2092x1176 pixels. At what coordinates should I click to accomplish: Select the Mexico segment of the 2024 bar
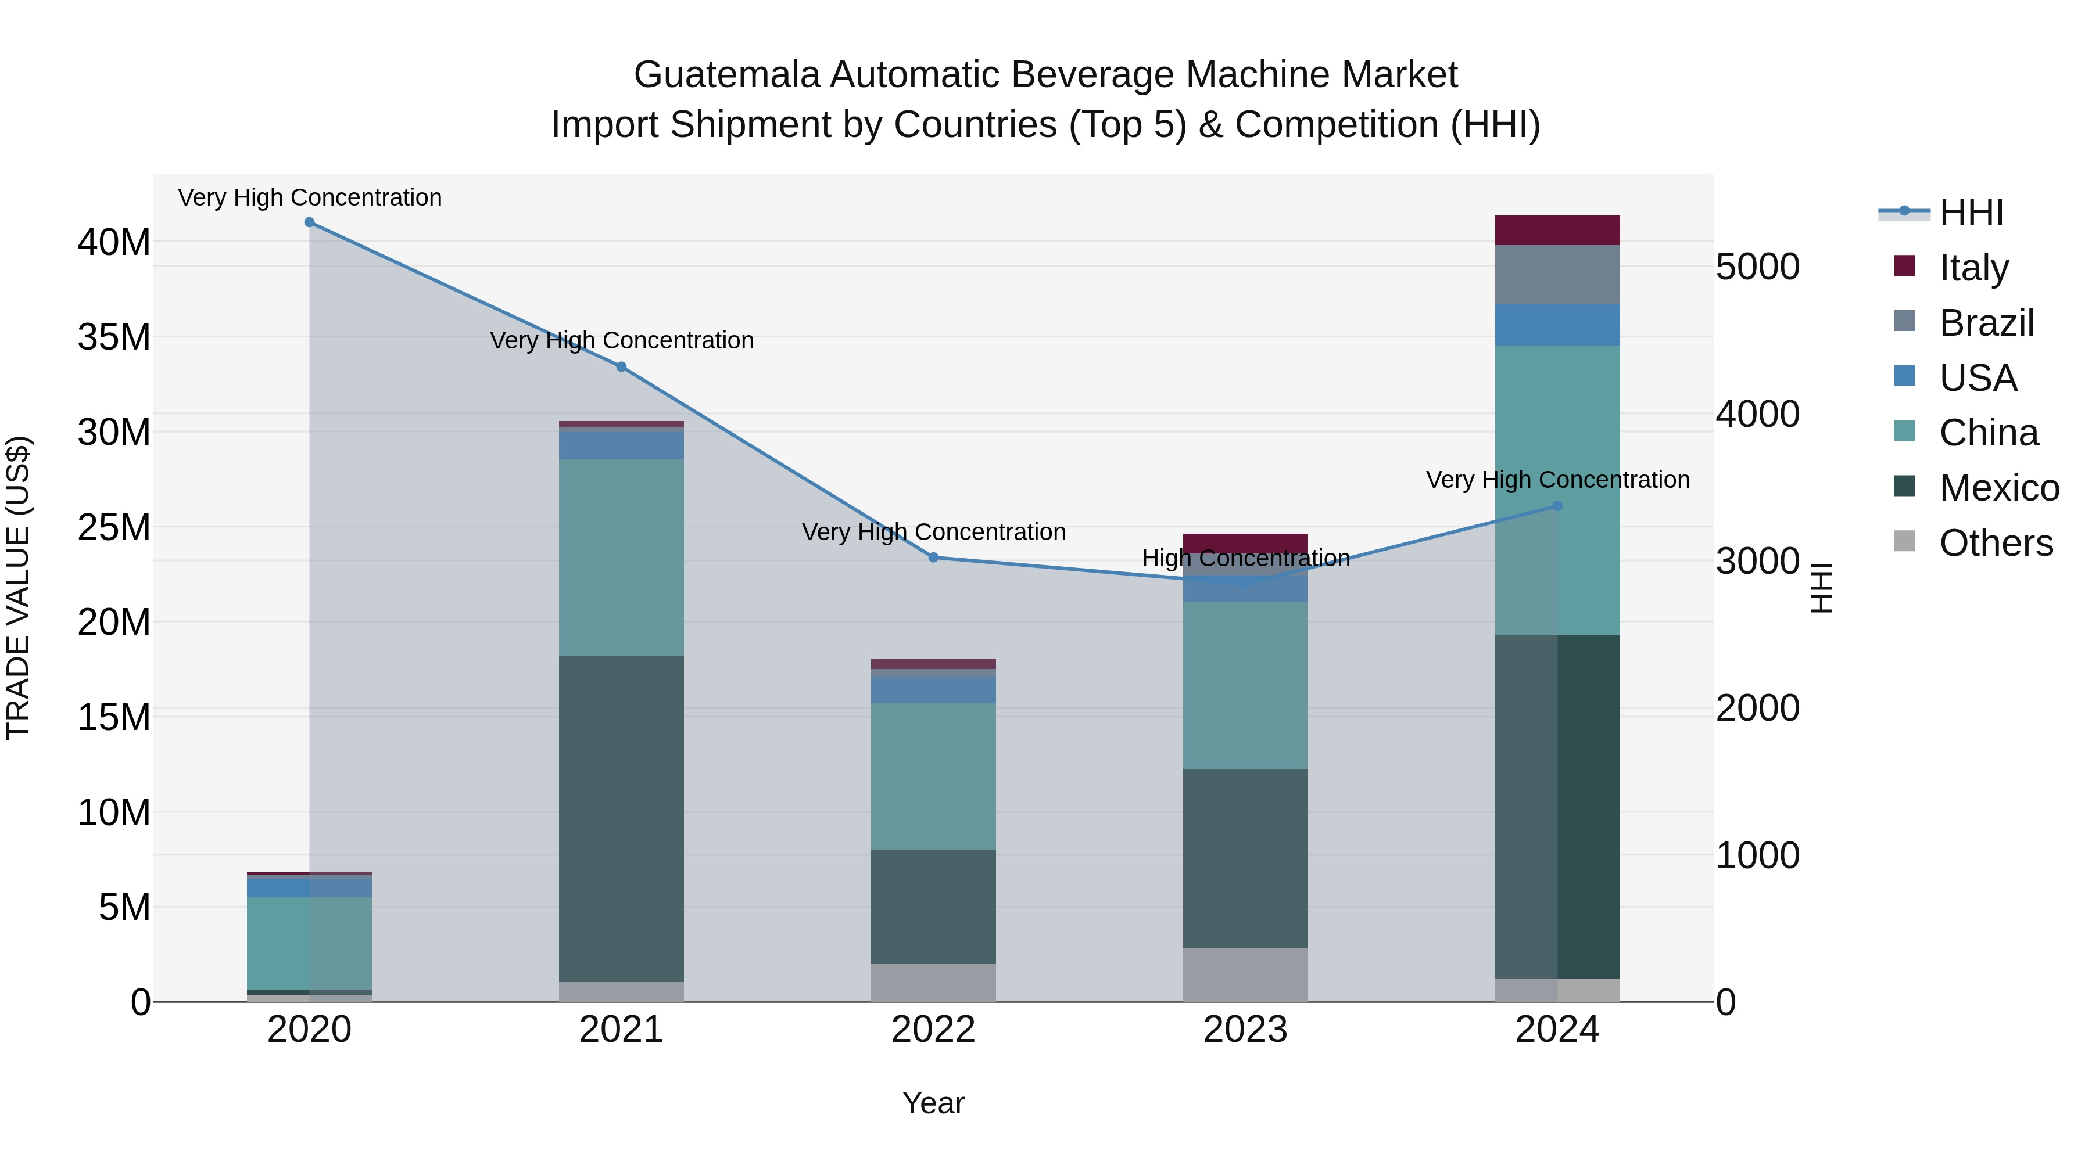coord(1557,807)
